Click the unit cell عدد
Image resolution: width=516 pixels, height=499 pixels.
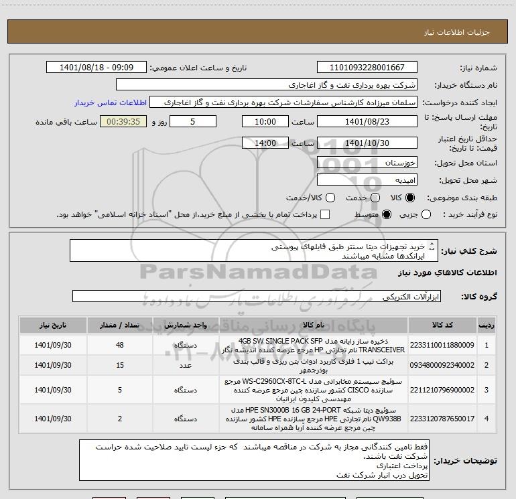(x=186, y=365)
